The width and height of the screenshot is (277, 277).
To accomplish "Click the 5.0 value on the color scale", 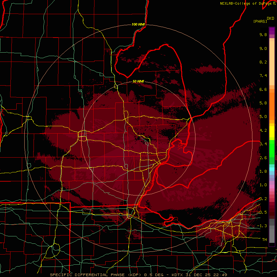I will coord(263,117).
